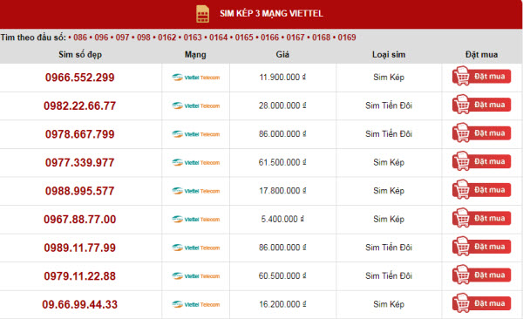Click the SIM card icon in red header
523x319 pixels.
(202, 14)
